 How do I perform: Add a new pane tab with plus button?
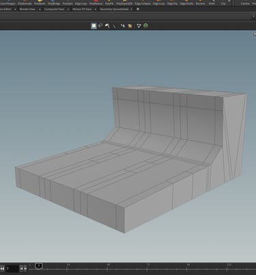coord(138,9)
